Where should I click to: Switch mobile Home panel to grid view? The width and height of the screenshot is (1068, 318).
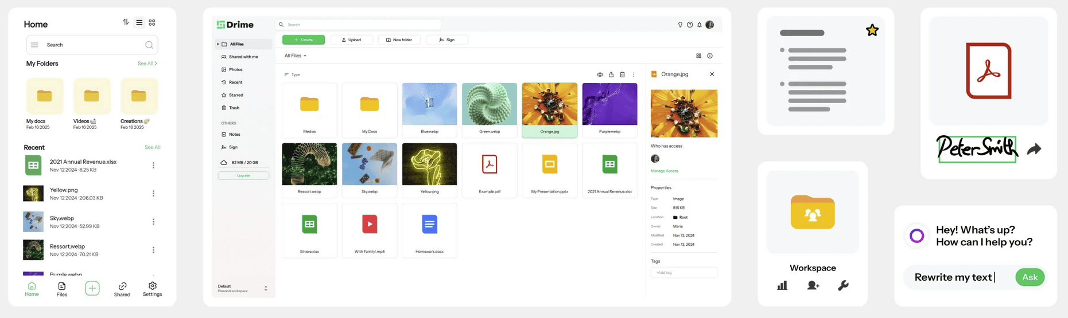click(x=152, y=22)
